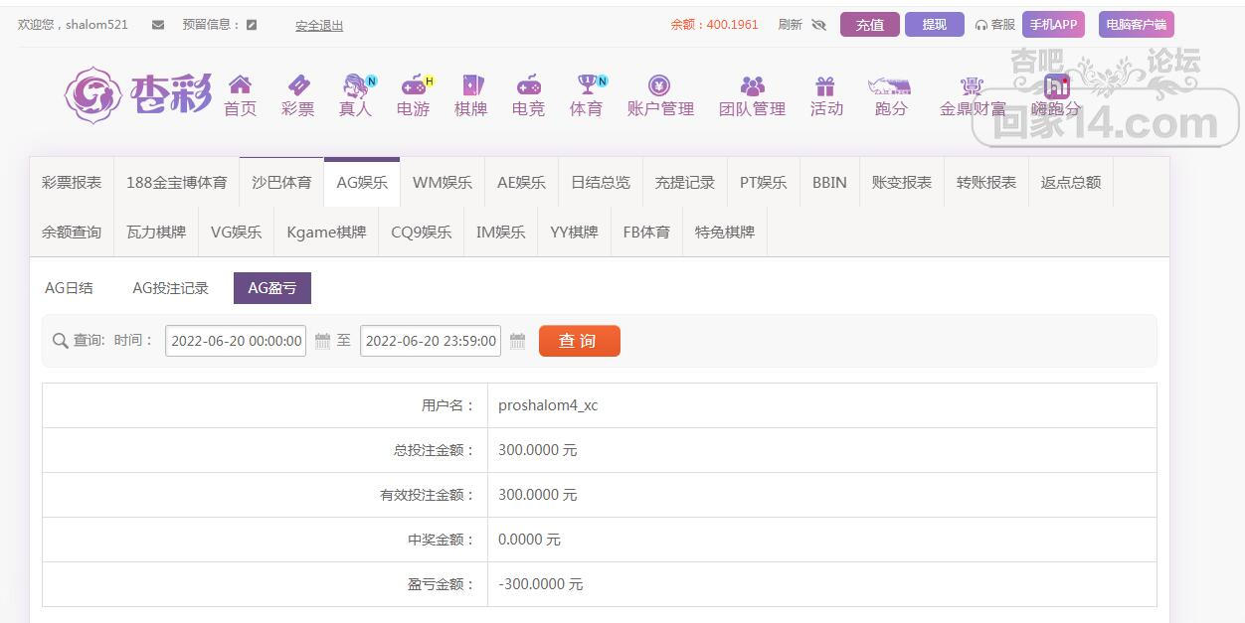The width and height of the screenshot is (1245, 623).
Task: Open the 充提记录 tab
Action: point(684,182)
